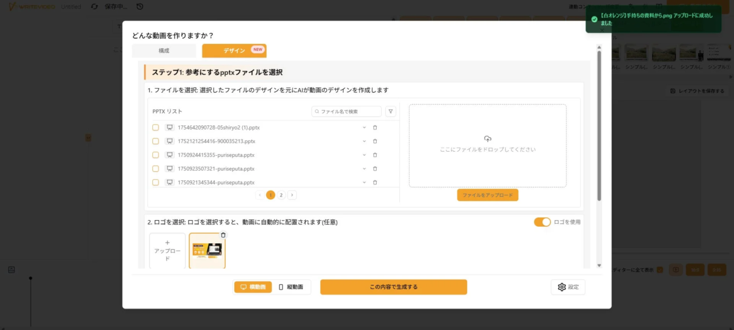Click the logo アップロード tile
Image resolution: width=734 pixels, height=330 pixels.
pyautogui.click(x=167, y=251)
